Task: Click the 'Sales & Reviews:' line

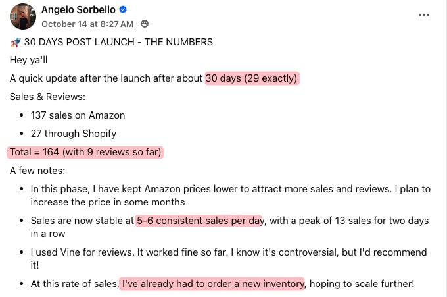Action: coord(47,97)
